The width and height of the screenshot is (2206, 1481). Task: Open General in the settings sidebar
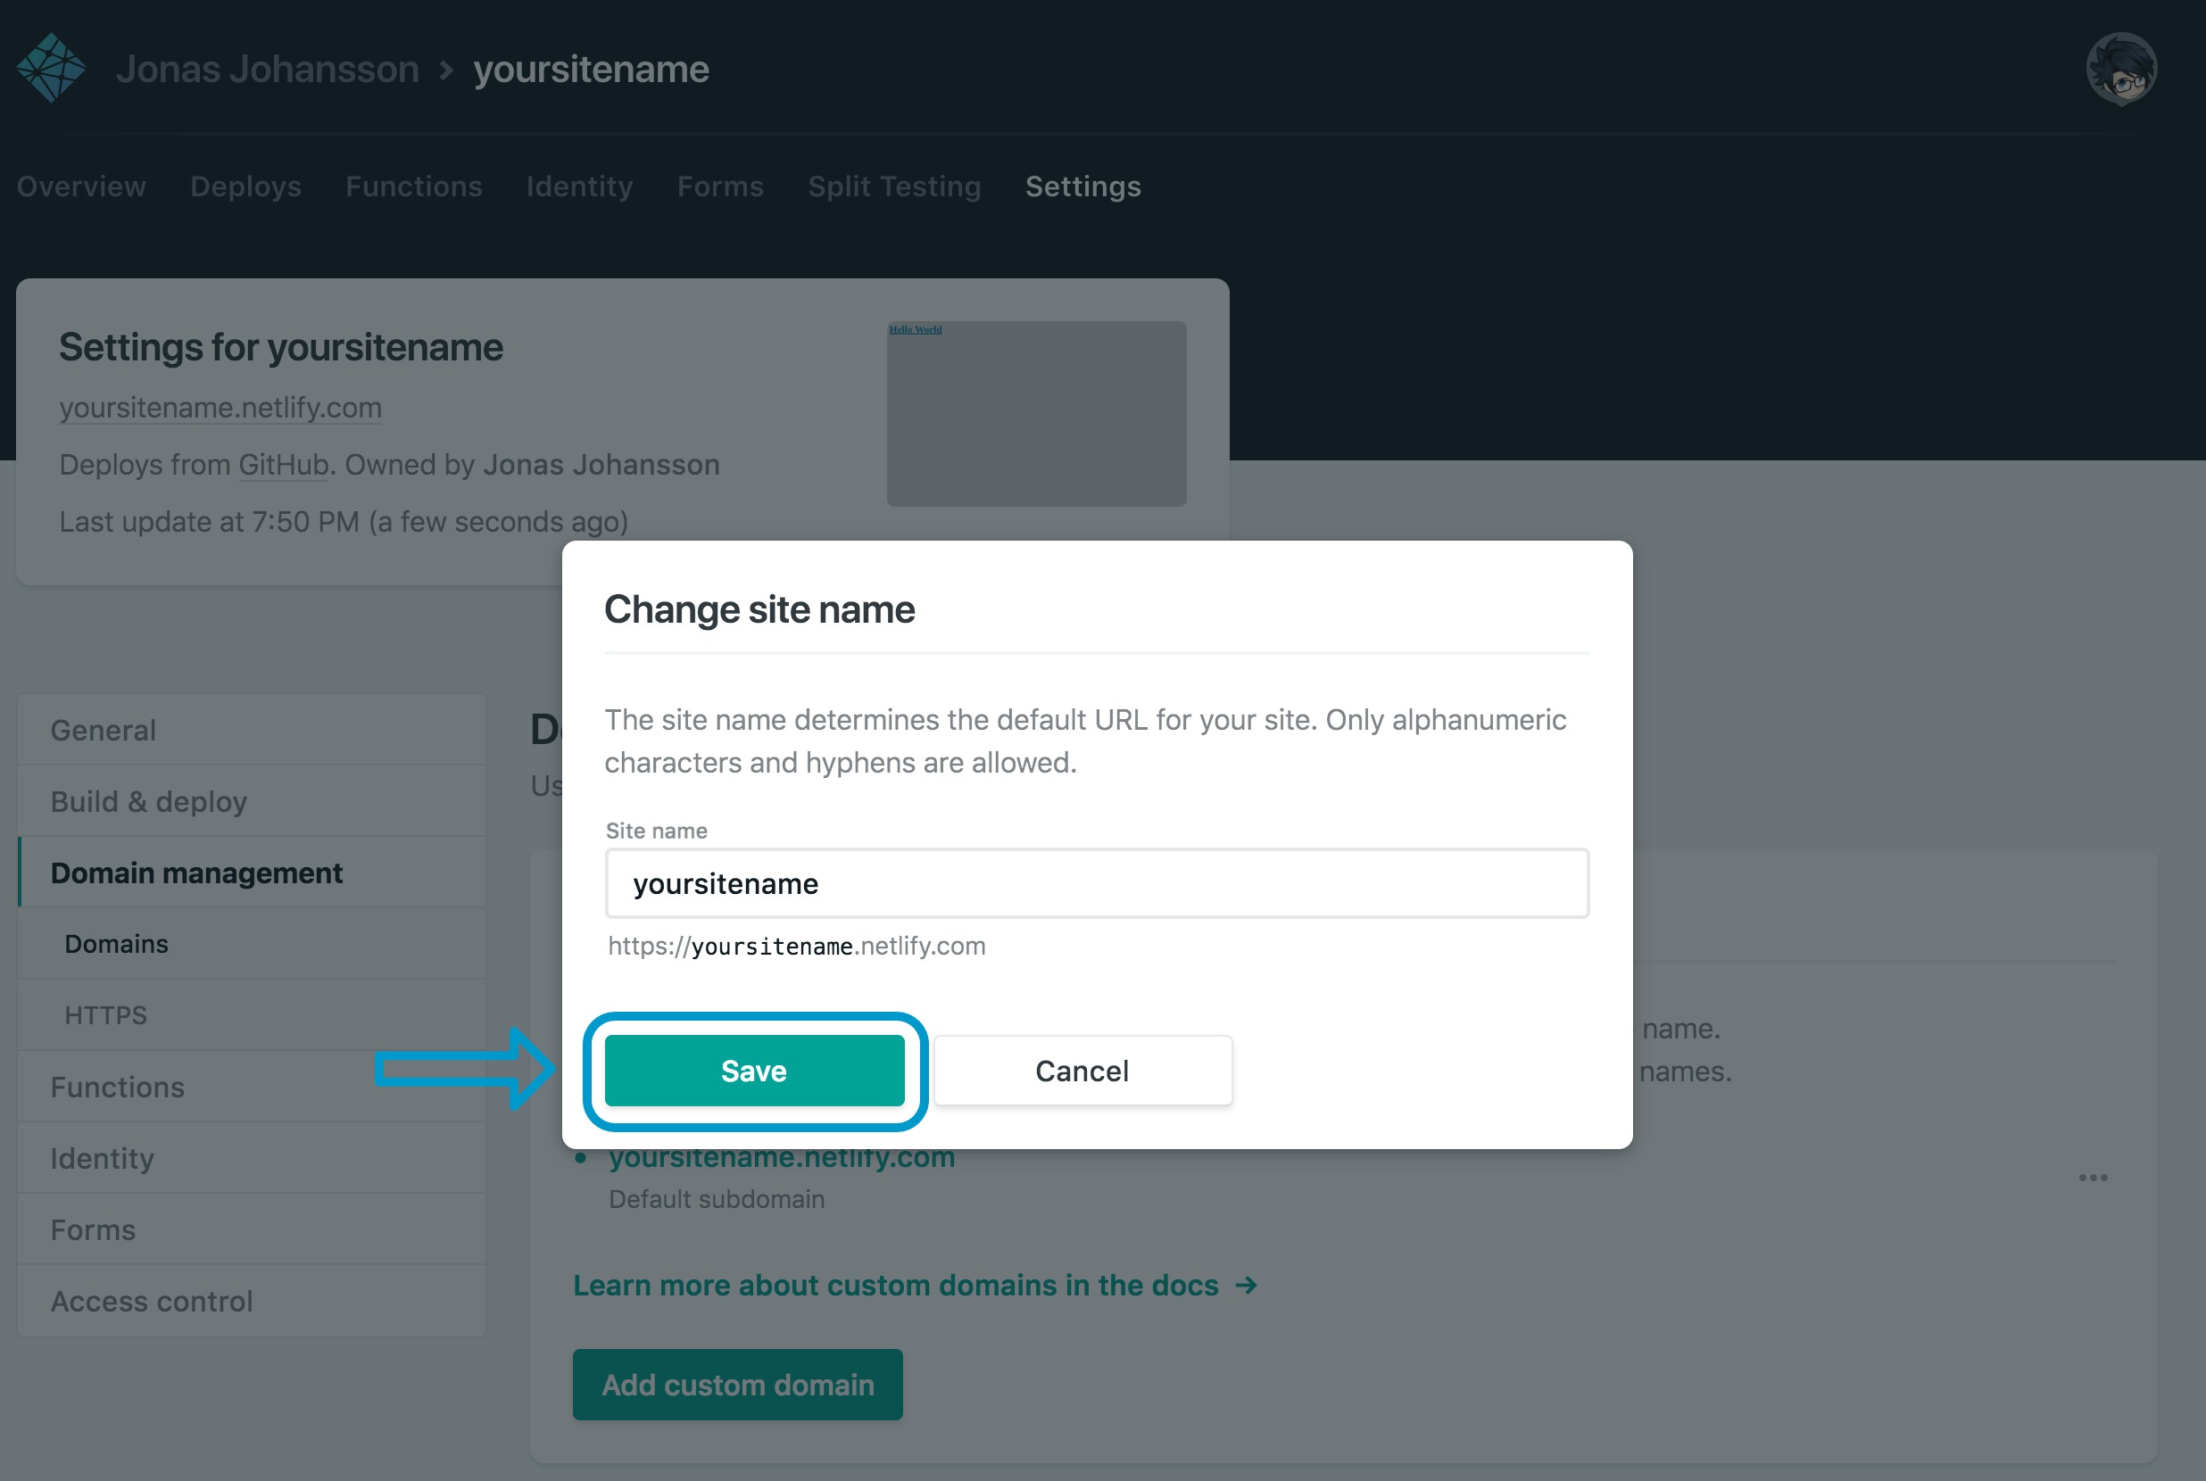pos(253,730)
